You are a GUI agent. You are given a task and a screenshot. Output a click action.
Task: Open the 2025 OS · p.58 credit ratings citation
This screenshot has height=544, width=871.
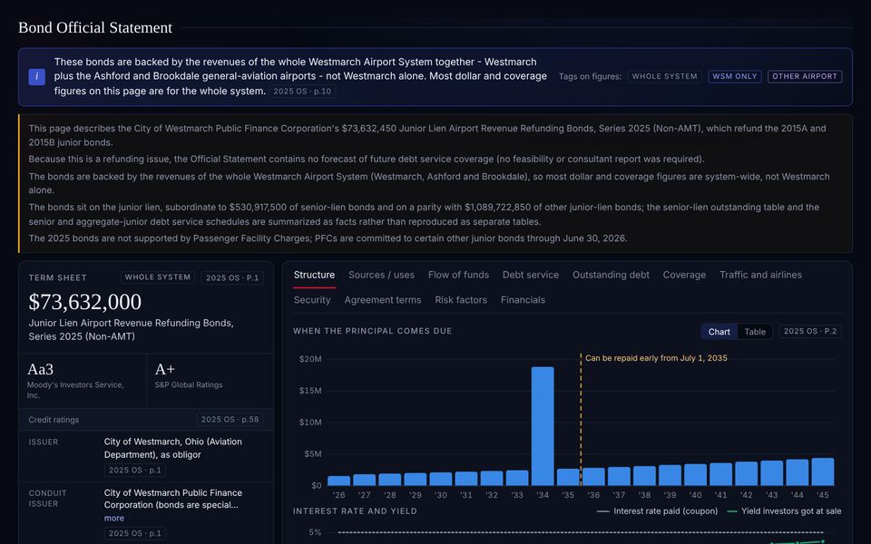click(230, 420)
